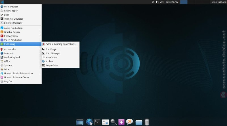Viewport: 227px width, 126px height.
Task: Launch Scribus from Publishing submenu
Action: coord(60,61)
